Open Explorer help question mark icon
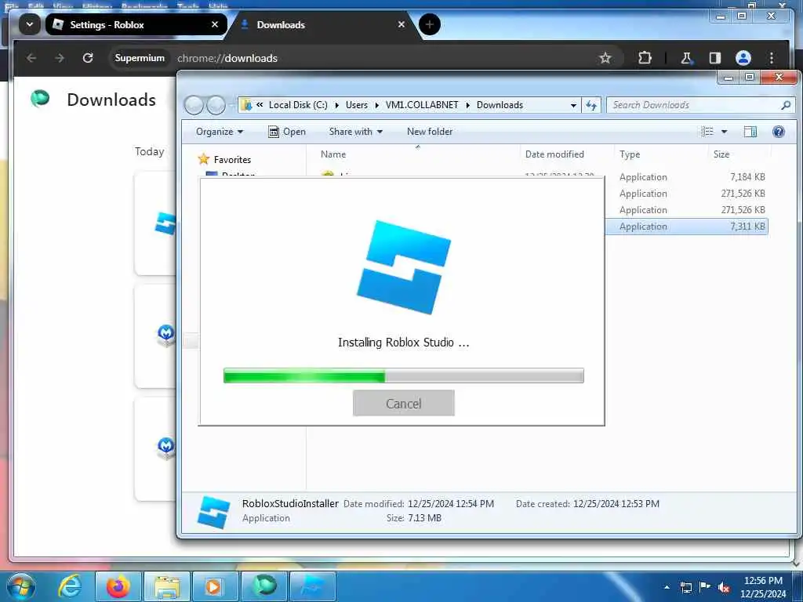 779,132
